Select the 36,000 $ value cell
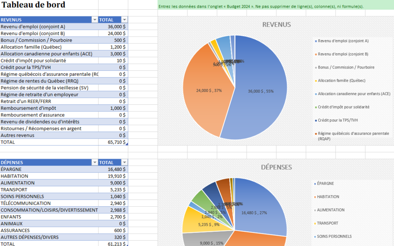This screenshot has width=394, height=246. pos(113,27)
